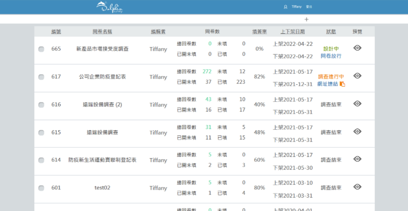The height and width of the screenshot is (211, 408).
Task: Open the survey named 新產品市場接受度調查
Action: (102, 49)
